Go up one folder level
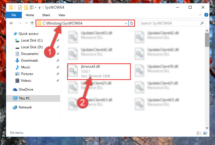 (32, 23)
